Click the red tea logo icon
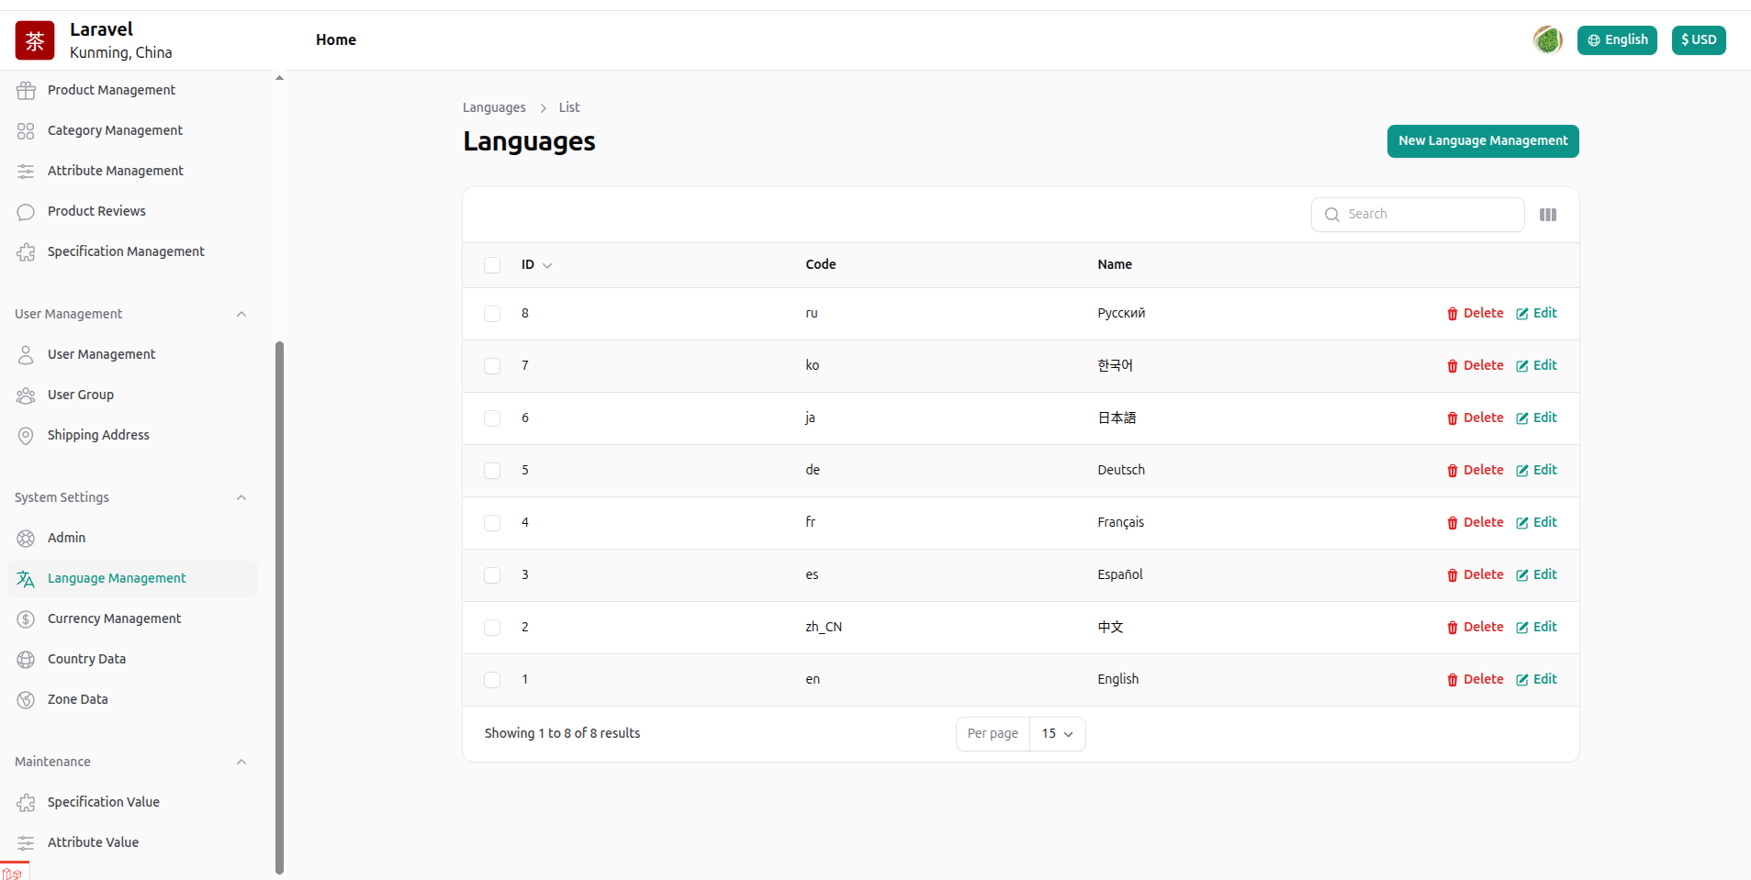This screenshot has width=1751, height=880. [x=35, y=40]
